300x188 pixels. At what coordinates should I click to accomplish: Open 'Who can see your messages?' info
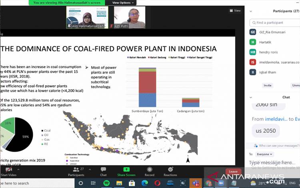[277, 146]
